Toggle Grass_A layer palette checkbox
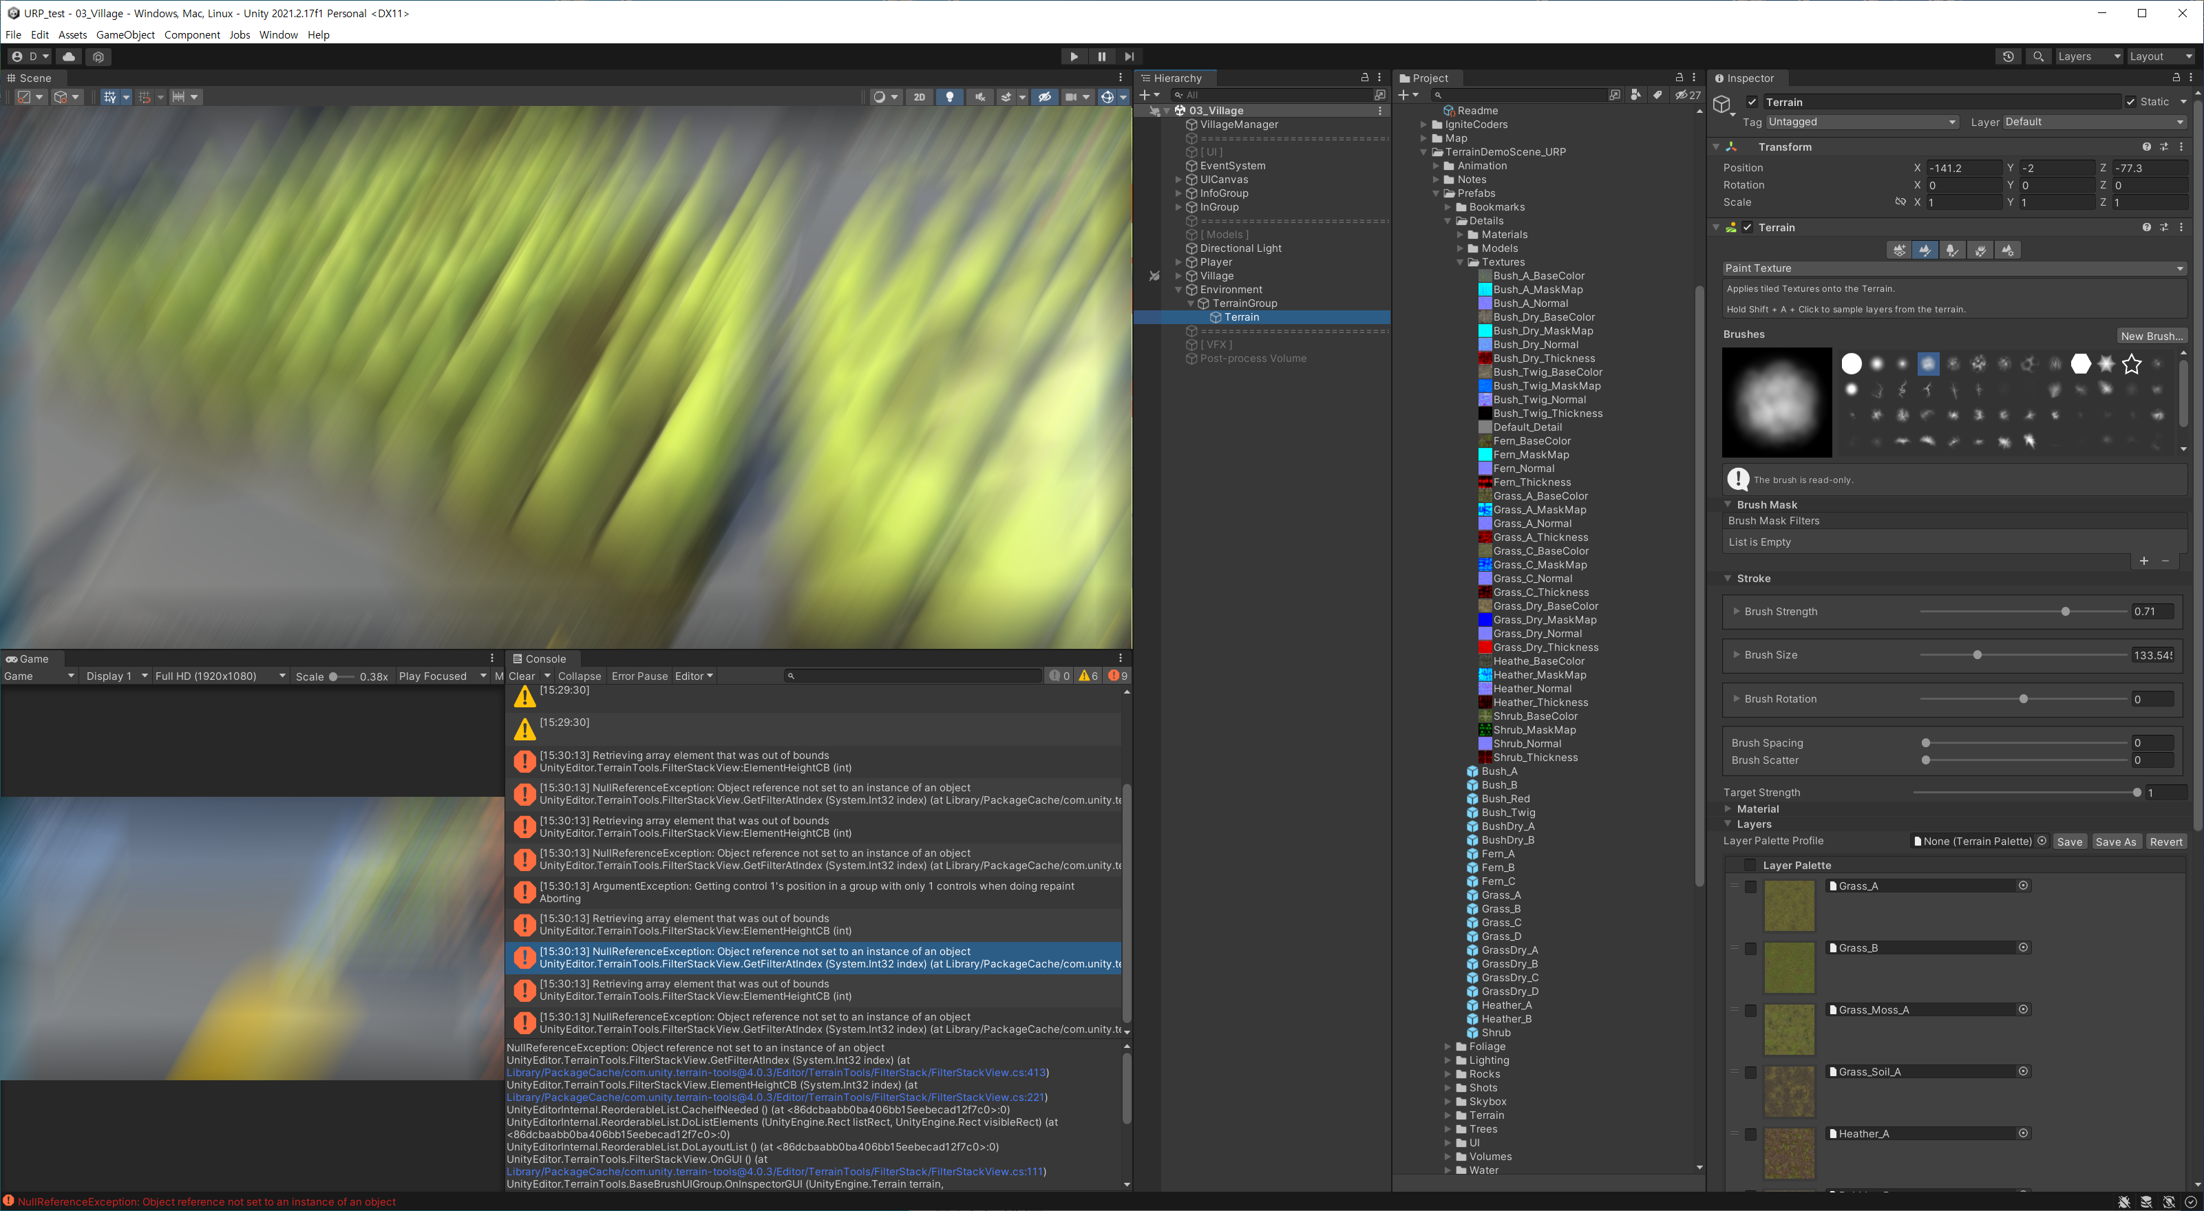This screenshot has width=2204, height=1211. pyautogui.click(x=1750, y=887)
